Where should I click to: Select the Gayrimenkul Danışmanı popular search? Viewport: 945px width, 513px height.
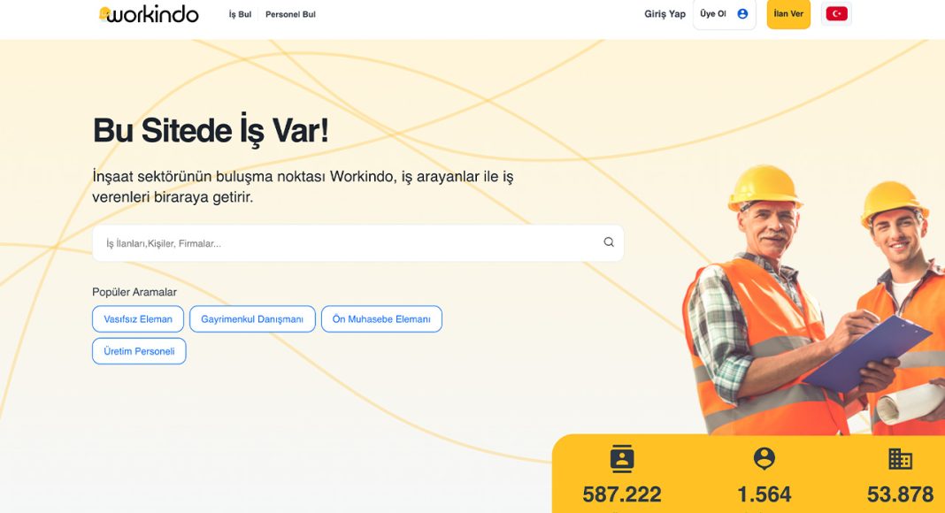[252, 319]
